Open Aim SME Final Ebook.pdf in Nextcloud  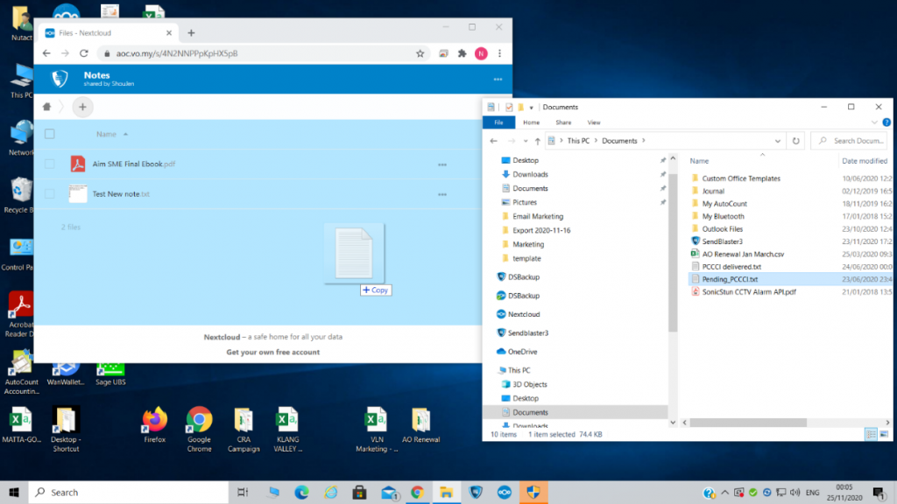[134, 164]
